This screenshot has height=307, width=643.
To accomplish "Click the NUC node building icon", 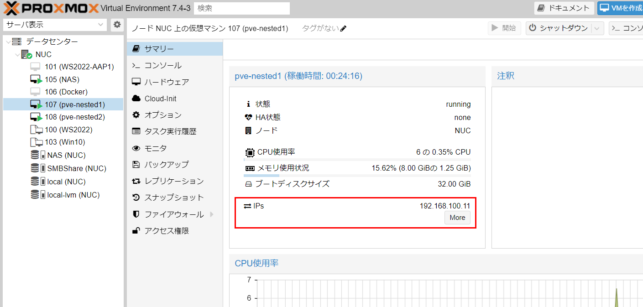I will (26, 54).
